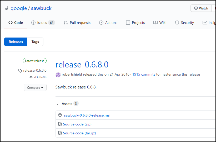Click the commit icon beside d3d8e98

click(x=31, y=77)
